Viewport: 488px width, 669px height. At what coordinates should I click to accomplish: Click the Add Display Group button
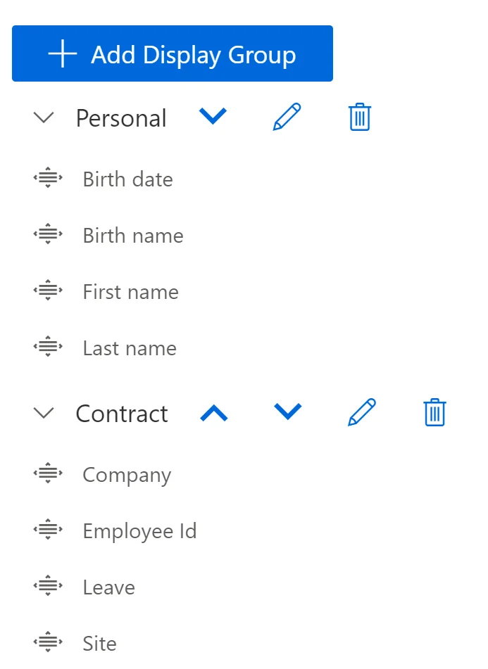[172, 53]
